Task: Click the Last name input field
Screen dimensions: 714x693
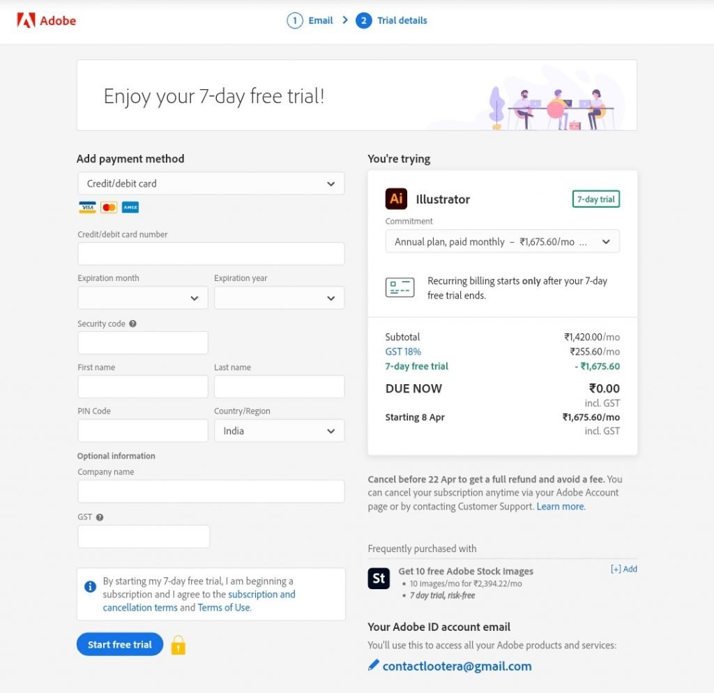Action: (x=279, y=386)
